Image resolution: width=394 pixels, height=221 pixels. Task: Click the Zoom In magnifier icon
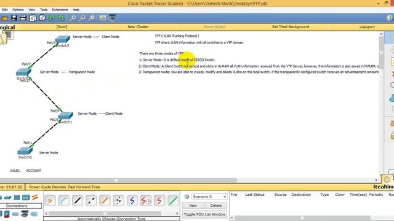73,18
